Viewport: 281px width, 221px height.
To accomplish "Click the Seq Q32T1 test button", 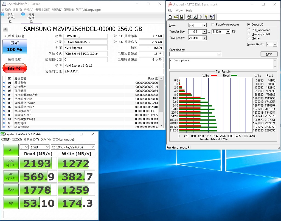I will coord(11,163).
